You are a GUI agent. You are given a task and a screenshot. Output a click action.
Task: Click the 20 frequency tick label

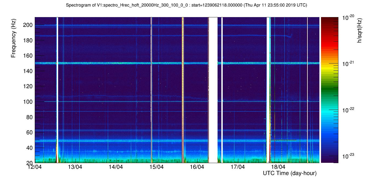coord(30,163)
